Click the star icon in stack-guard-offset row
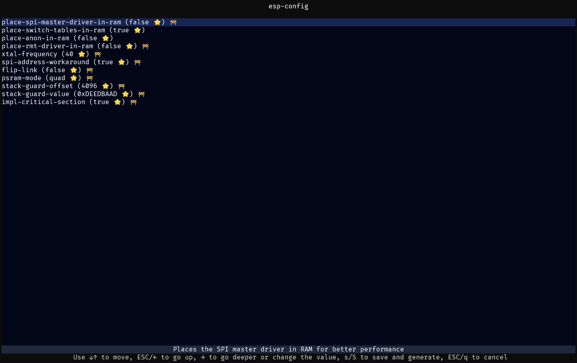 [106, 86]
